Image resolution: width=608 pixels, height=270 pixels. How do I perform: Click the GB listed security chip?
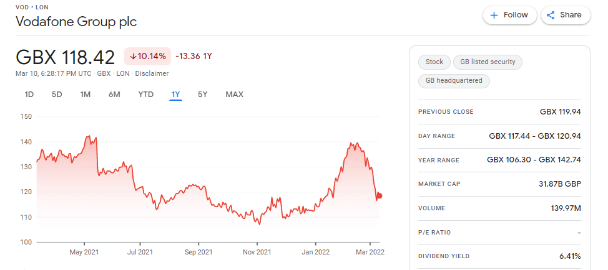coord(488,62)
